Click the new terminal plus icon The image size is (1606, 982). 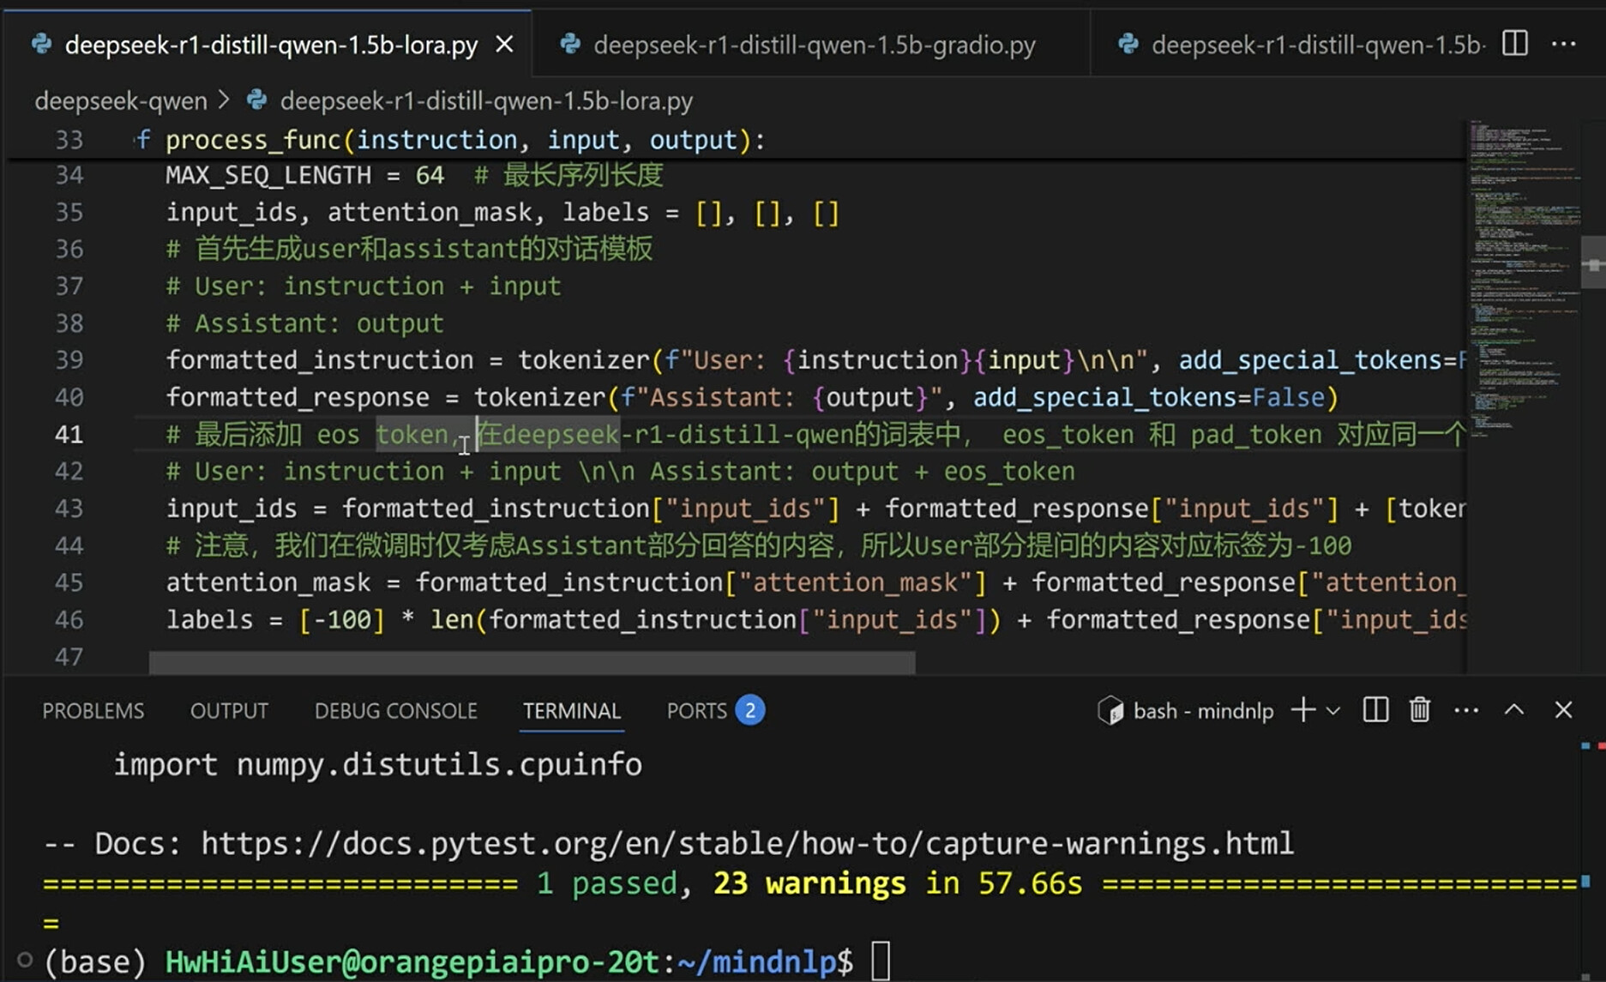pos(1302,710)
